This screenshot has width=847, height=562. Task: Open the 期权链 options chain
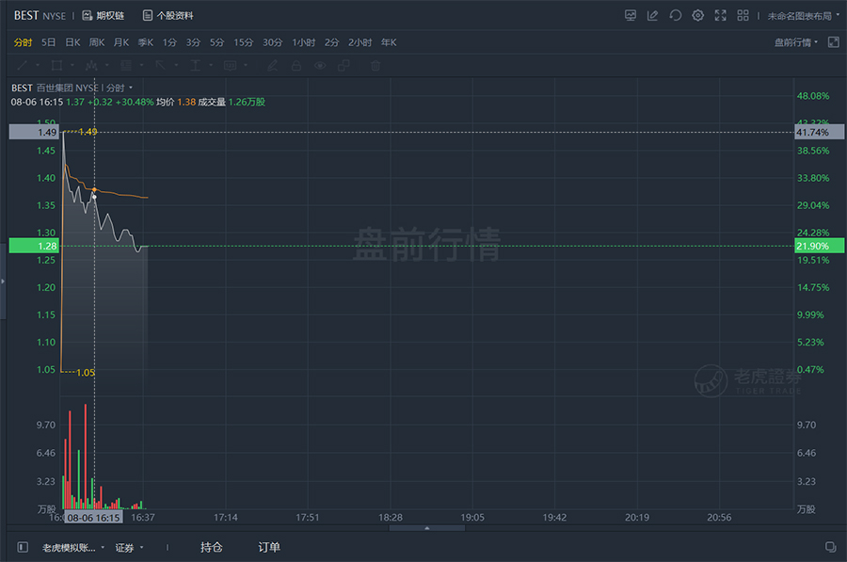tap(104, 16)
